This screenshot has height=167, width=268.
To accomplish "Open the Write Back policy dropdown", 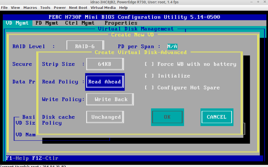I will click(110, 99).
